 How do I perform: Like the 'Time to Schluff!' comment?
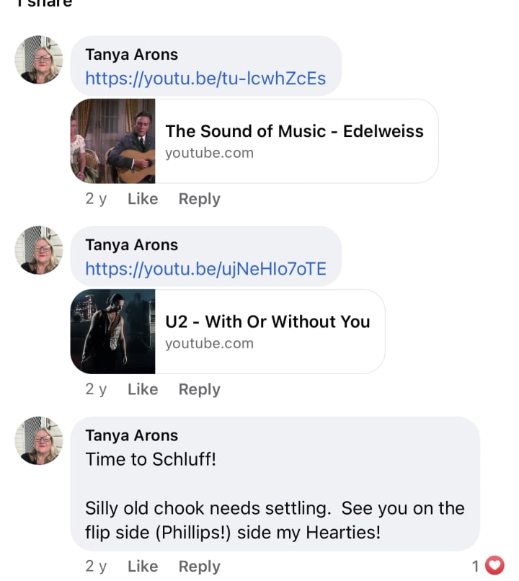tap(143, 567)
